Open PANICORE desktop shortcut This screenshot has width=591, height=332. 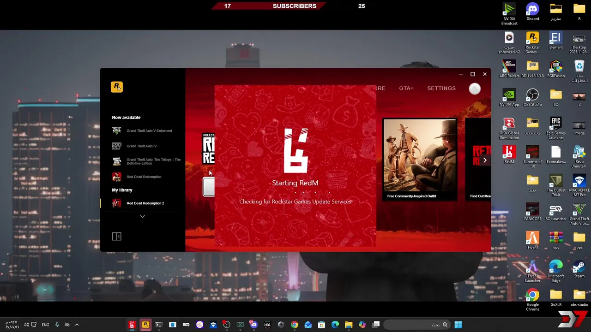(x=533, y=212)
